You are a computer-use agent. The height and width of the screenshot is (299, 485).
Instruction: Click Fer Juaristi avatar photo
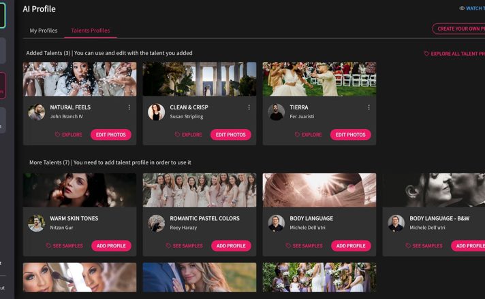coord(276,111)
